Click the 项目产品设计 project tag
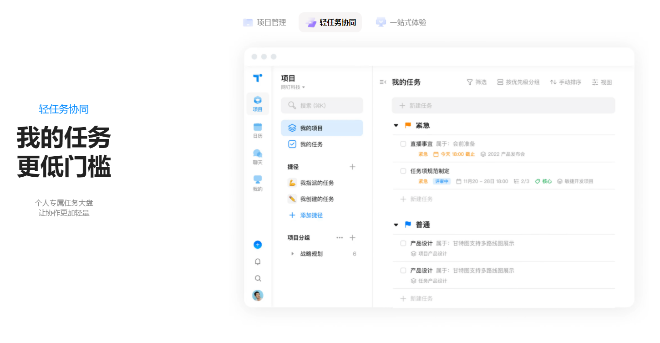Image resolution: width=660 pixels, height=343 pixels. 429,254
